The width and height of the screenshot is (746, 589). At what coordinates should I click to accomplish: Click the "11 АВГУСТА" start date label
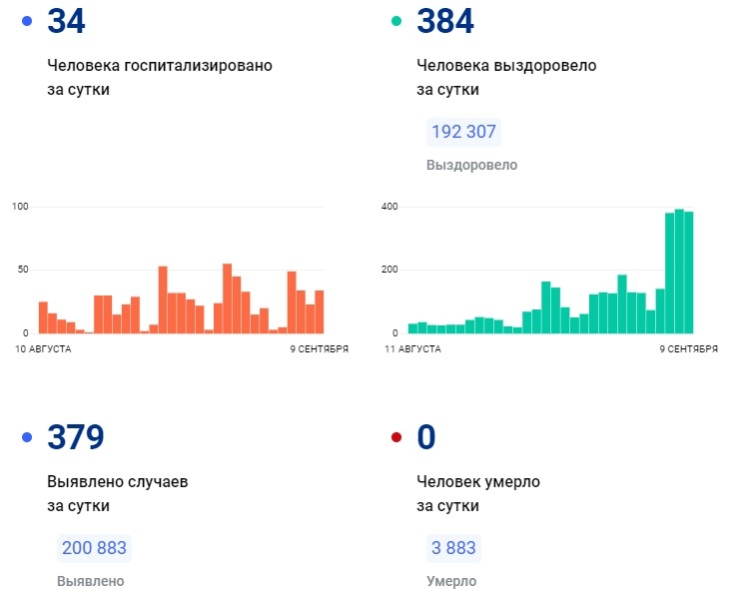412,349
